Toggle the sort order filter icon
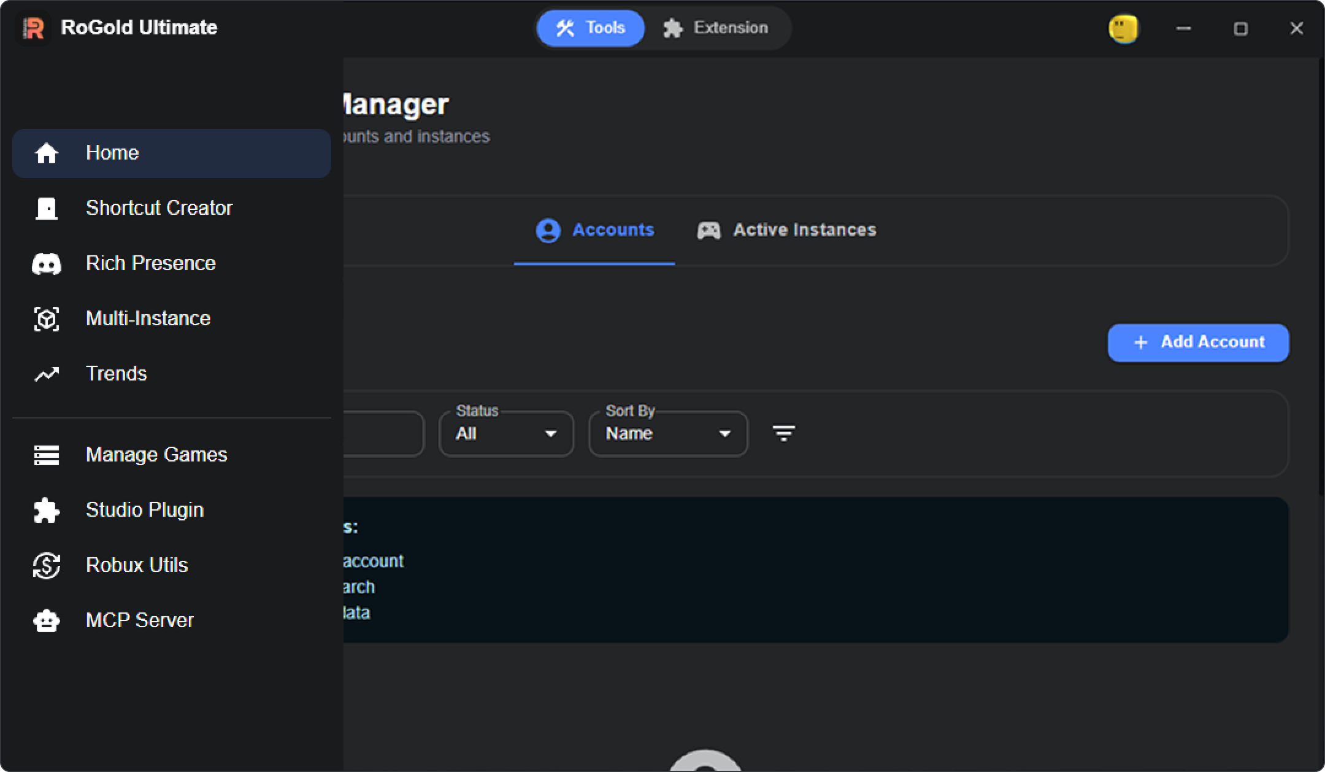 783,433
